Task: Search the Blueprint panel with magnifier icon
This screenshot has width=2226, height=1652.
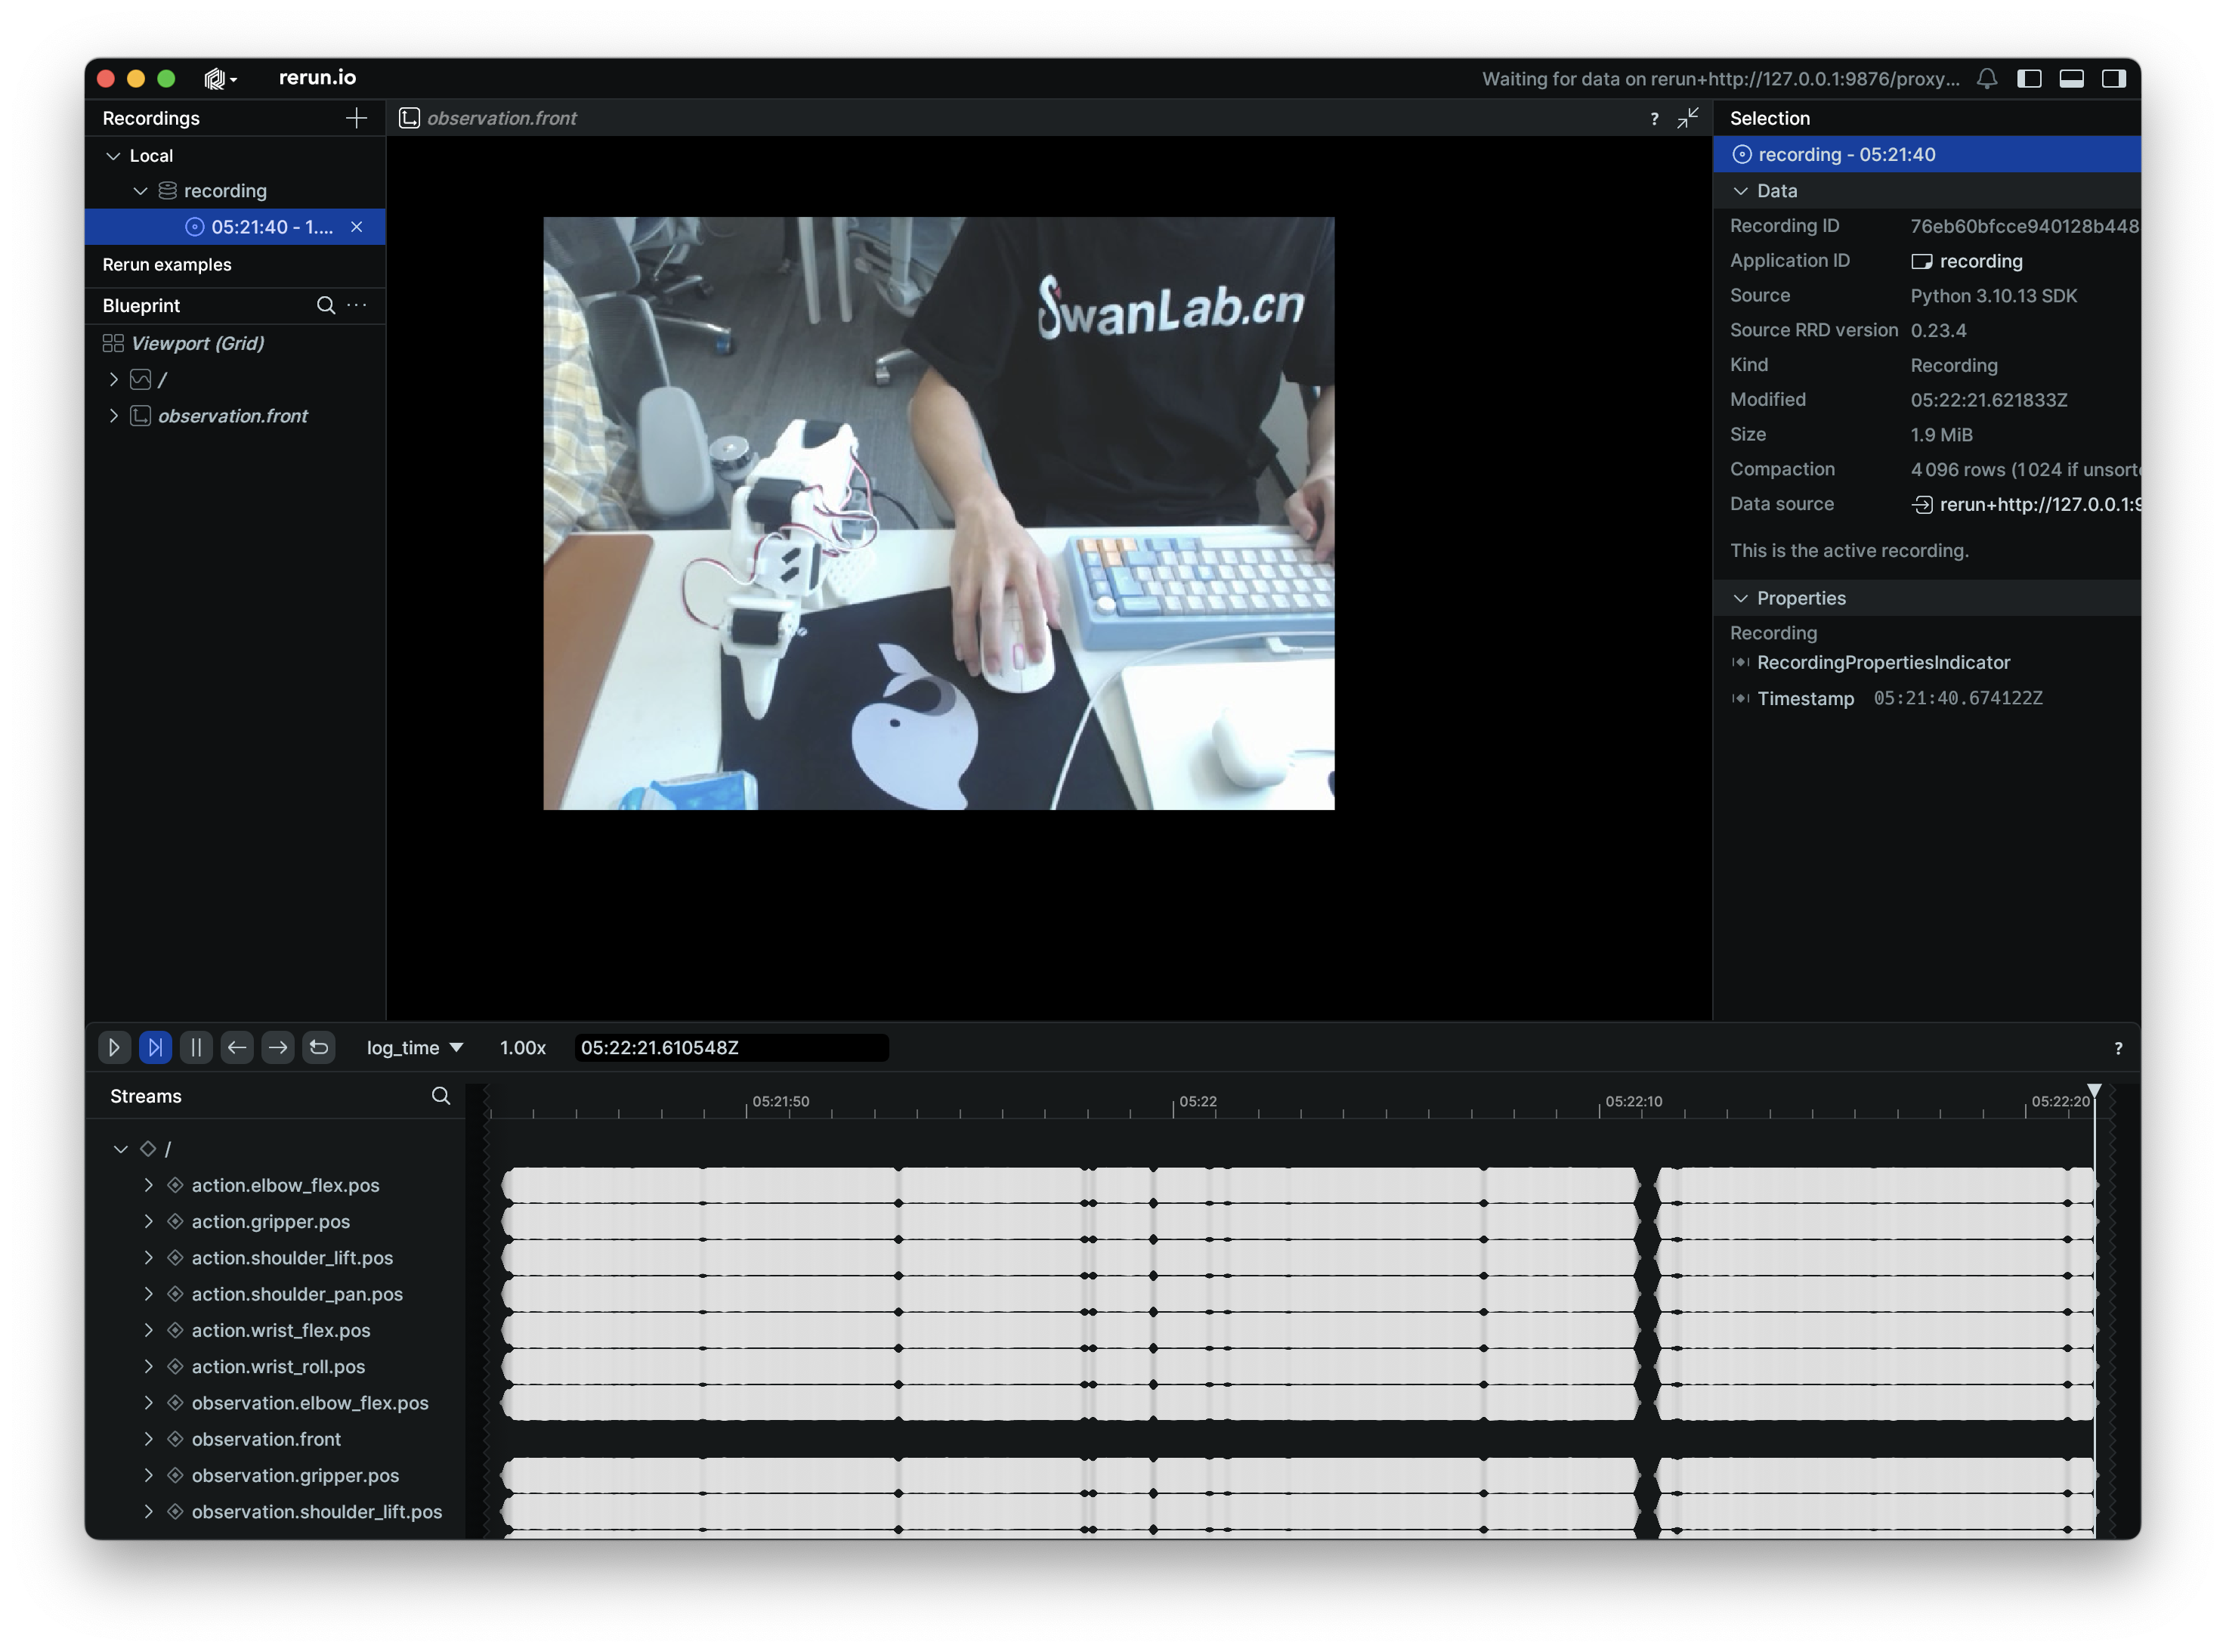Action: pyautogui.click(x=326, y=305)
